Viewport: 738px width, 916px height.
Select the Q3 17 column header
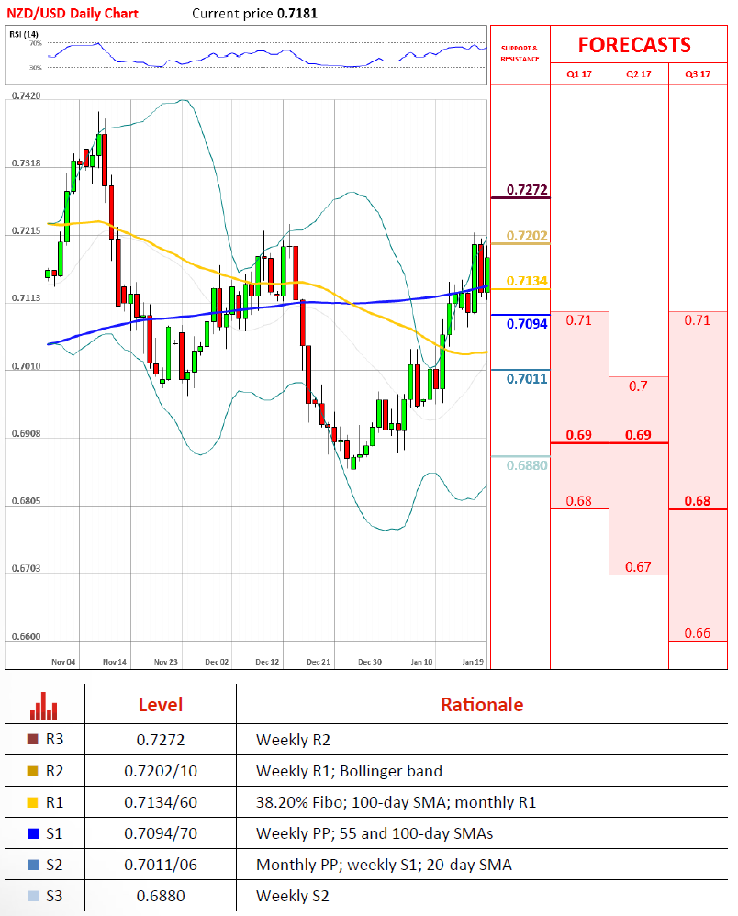(x=698, y=74)
